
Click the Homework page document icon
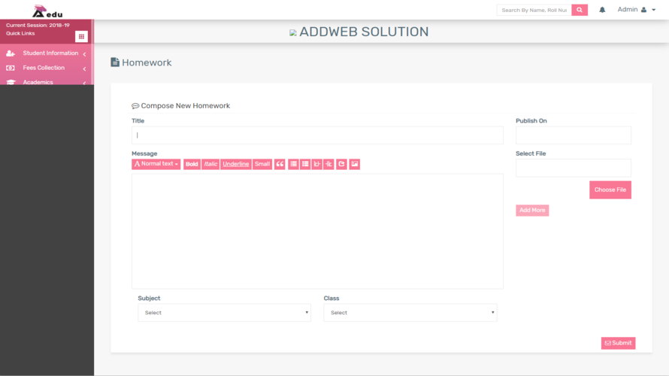point(115,62)
